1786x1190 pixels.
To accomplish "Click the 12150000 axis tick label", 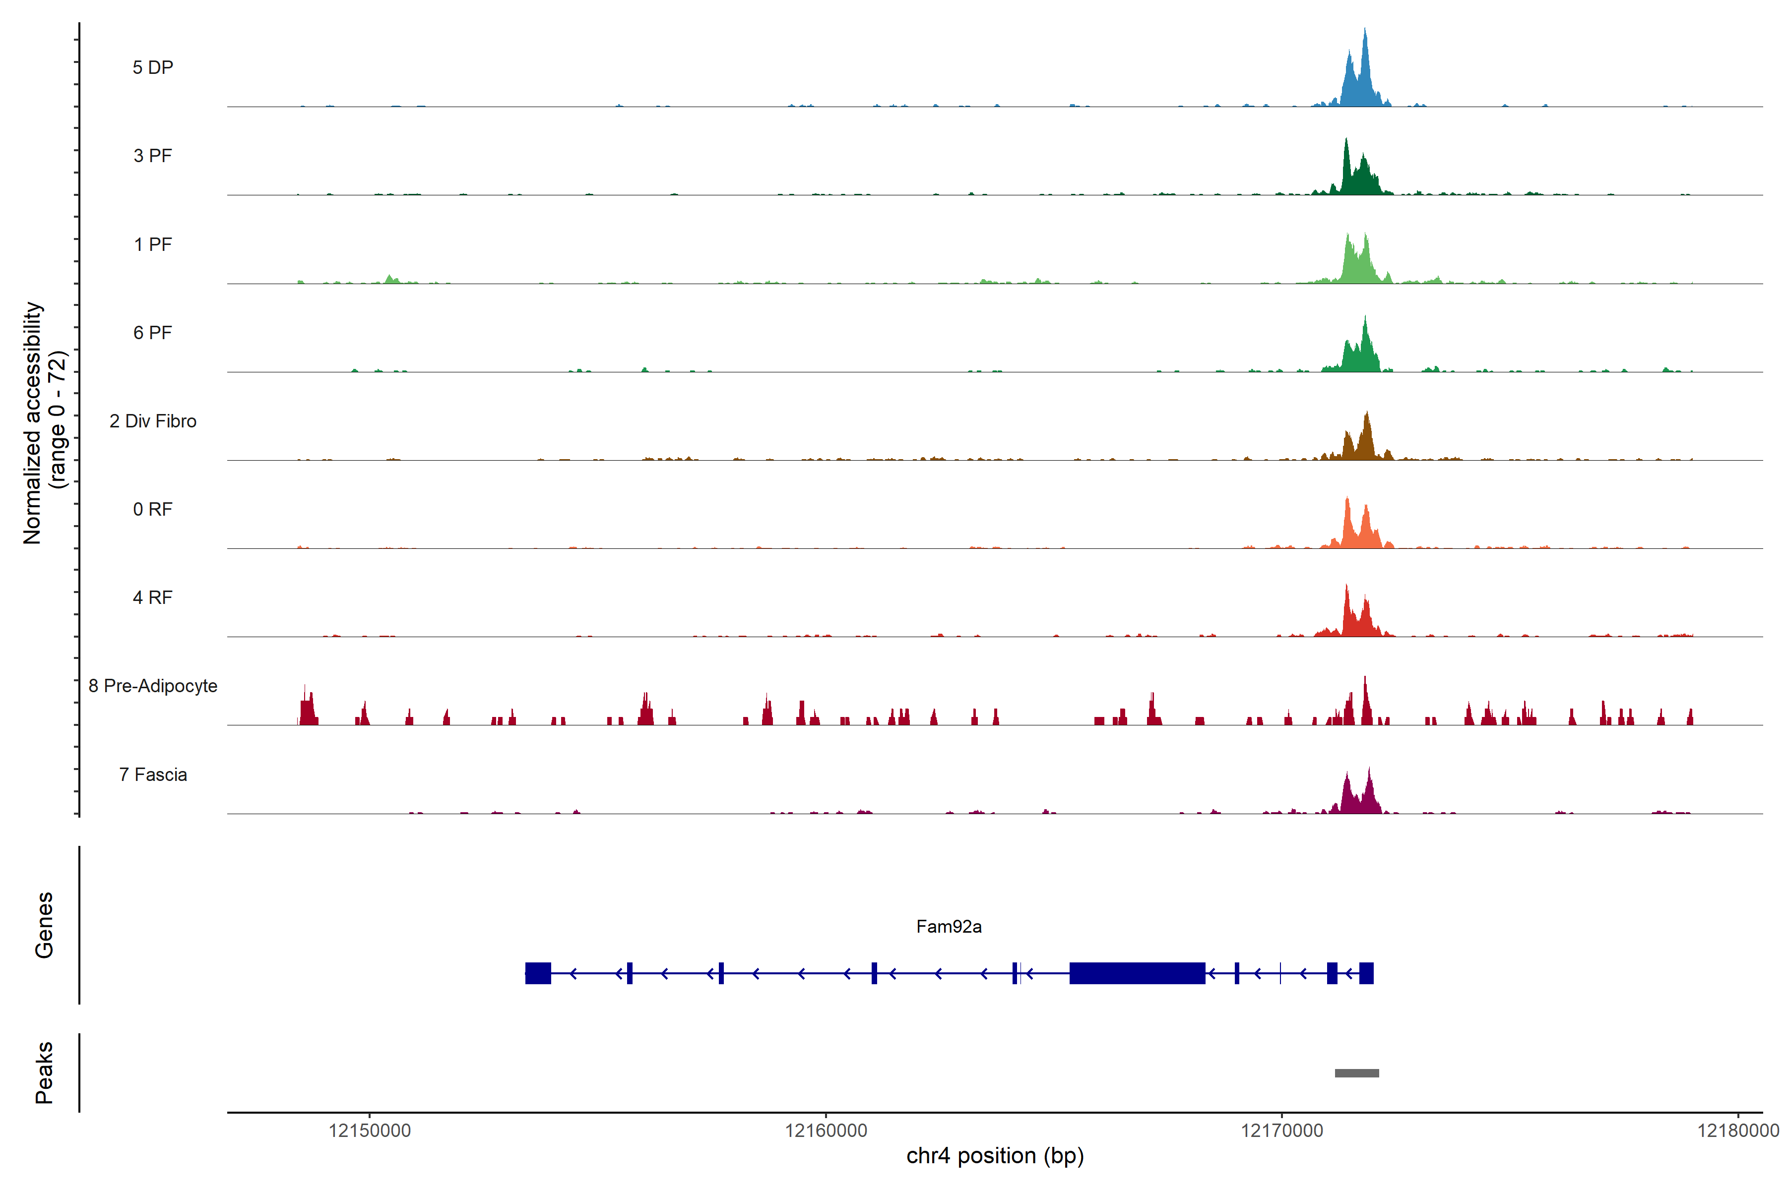I will (370, 1131).
